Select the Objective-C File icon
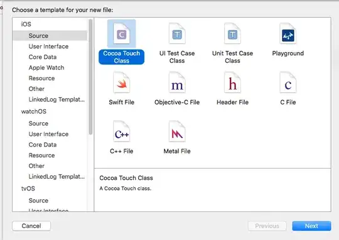Image resolution: width=339 pixels, height=240 pixels. click(x=177, y=83)
